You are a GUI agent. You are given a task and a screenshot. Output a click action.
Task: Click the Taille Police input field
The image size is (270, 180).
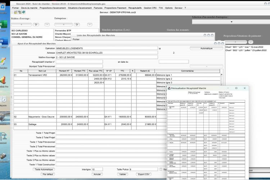click(143, 170)
